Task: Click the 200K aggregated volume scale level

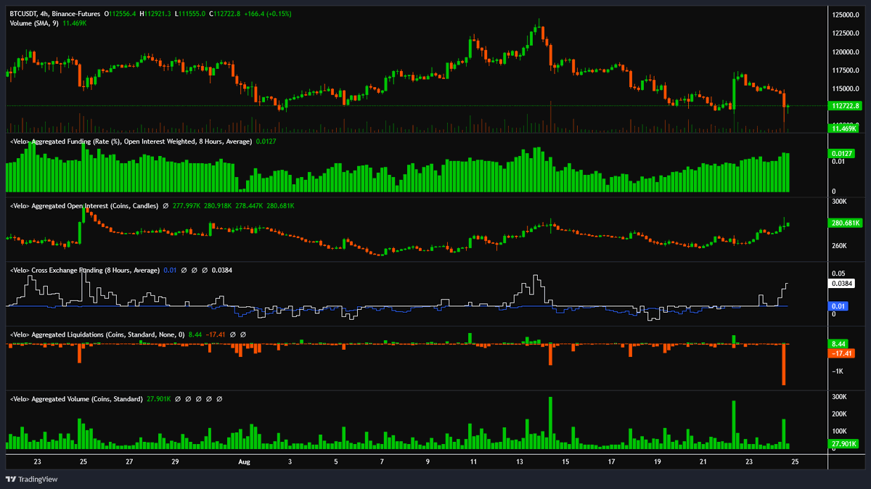Action: (x=838, y=414)
